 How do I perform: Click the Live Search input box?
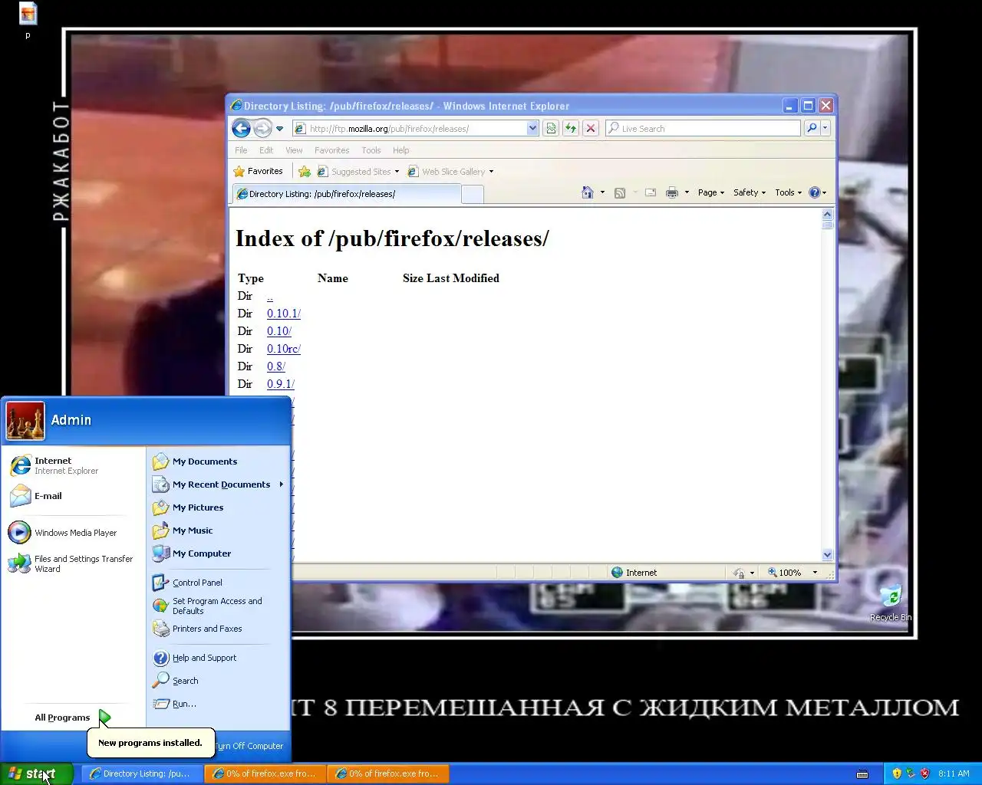point(703,129)
